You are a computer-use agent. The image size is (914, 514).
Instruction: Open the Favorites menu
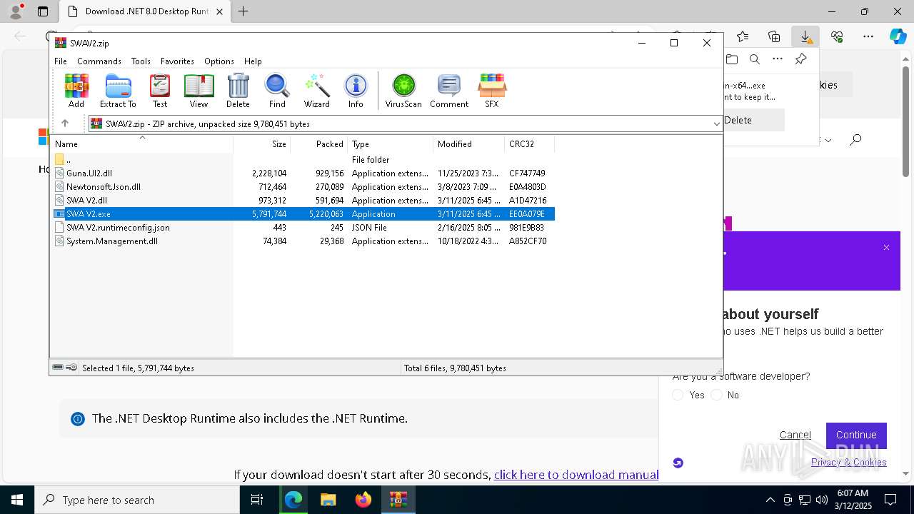pos(177,61)
